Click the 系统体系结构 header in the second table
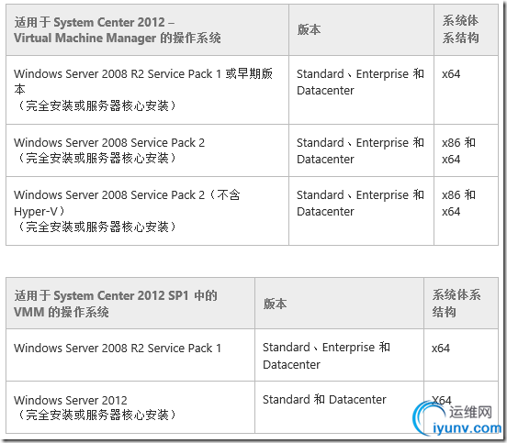Viewport: 507px width, 443px height. pos(461,304)
